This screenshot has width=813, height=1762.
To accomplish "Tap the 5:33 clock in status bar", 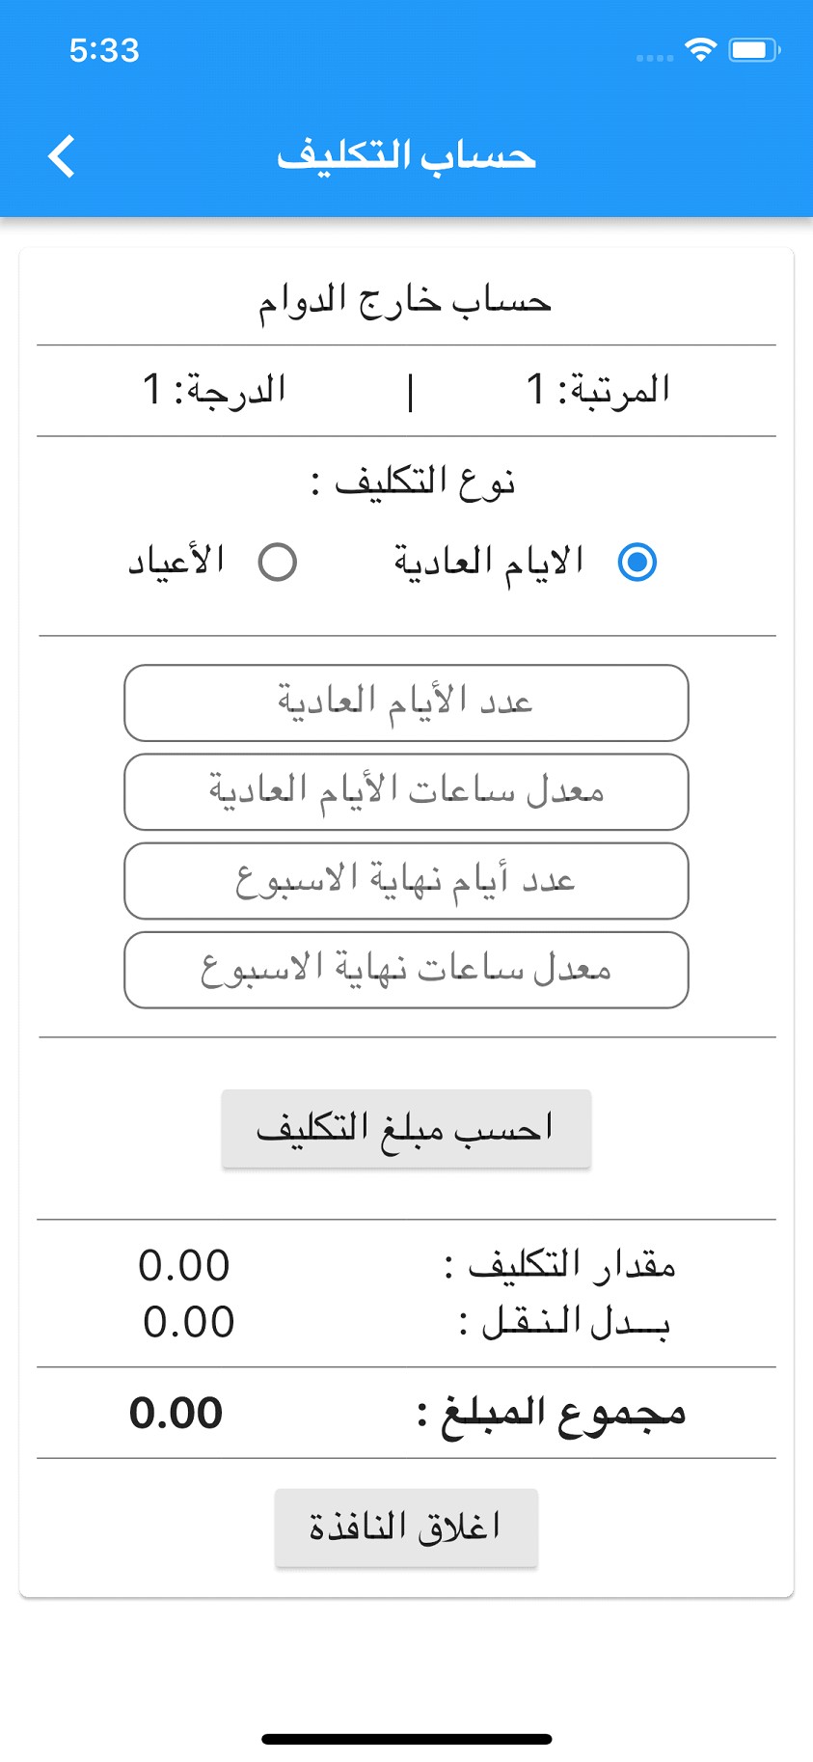I will (104, 50).
